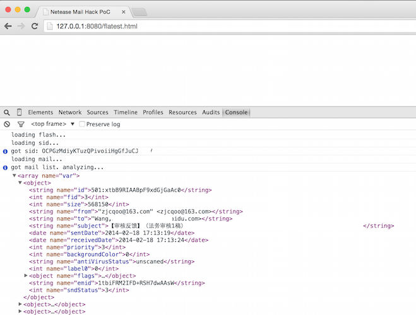Select the Console panel tab
The image size is (416, 315).
click(x=236, y=112)
